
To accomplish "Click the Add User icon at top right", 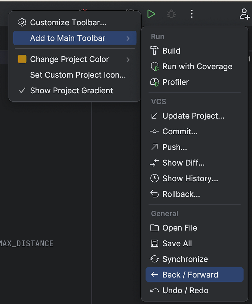I will (244, 14).
